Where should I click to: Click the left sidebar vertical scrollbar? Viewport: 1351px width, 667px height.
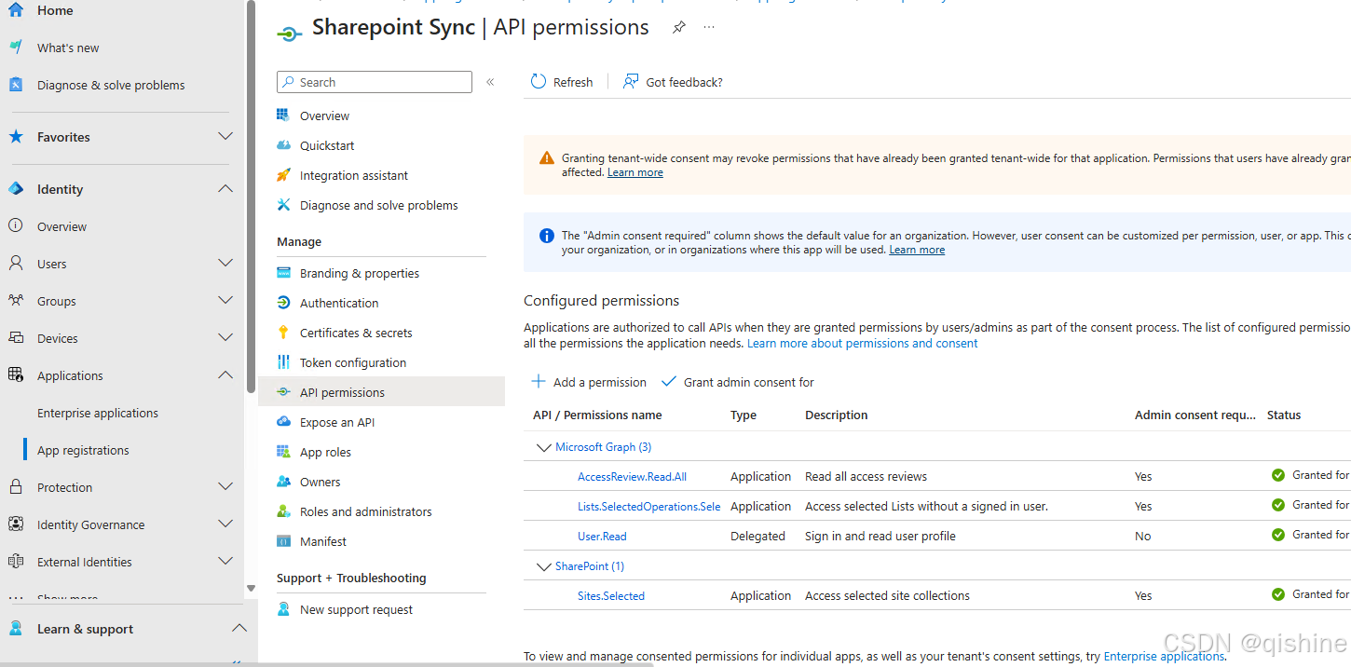click(251, 196)
